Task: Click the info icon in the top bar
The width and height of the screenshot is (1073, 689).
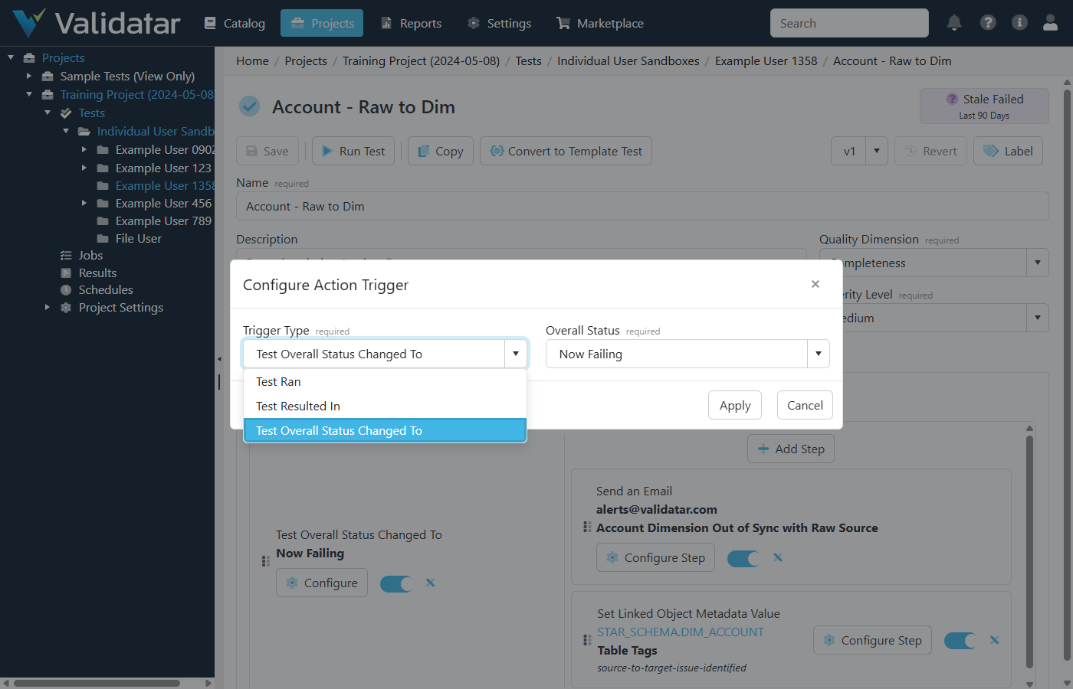Action: (1019, 23)
